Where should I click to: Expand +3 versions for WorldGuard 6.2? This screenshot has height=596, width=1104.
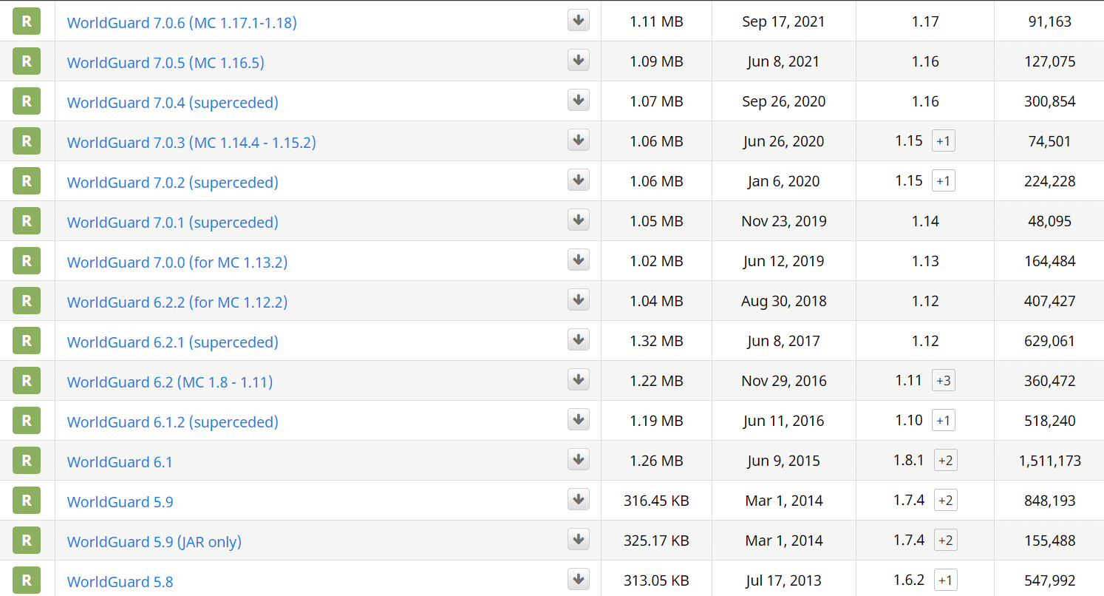coord(943,381)
